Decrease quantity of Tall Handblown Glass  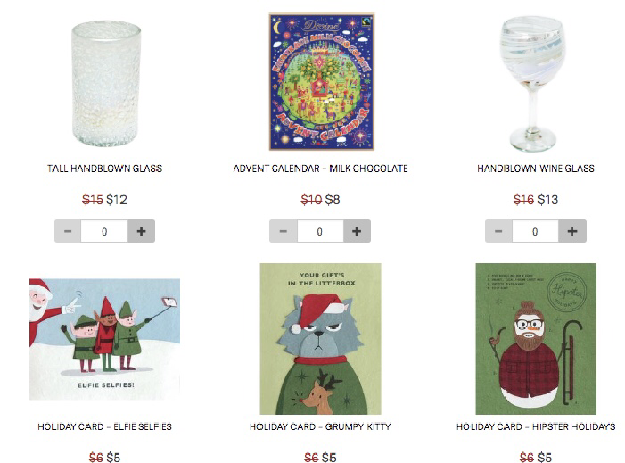pyautogui.click(x=68, y=231)
